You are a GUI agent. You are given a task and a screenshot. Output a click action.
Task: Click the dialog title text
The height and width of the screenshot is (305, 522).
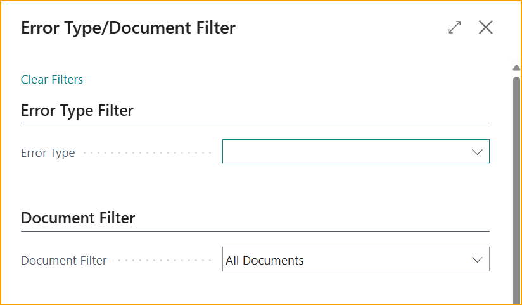click(x=129, y=28)
